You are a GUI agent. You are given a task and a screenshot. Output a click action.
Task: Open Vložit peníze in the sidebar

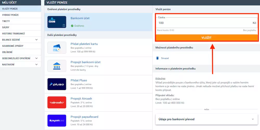pos(20,9)
